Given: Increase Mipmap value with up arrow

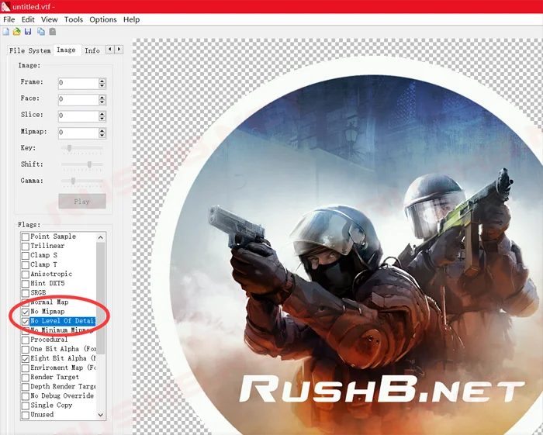Looking at the screenshot, I should [102, 130].
